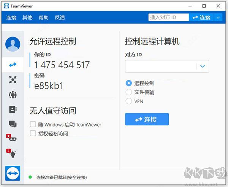Open the Remote Management expand-arrows sidebar icon
This screenshot has height=187, width=228.
coord(13,80)
